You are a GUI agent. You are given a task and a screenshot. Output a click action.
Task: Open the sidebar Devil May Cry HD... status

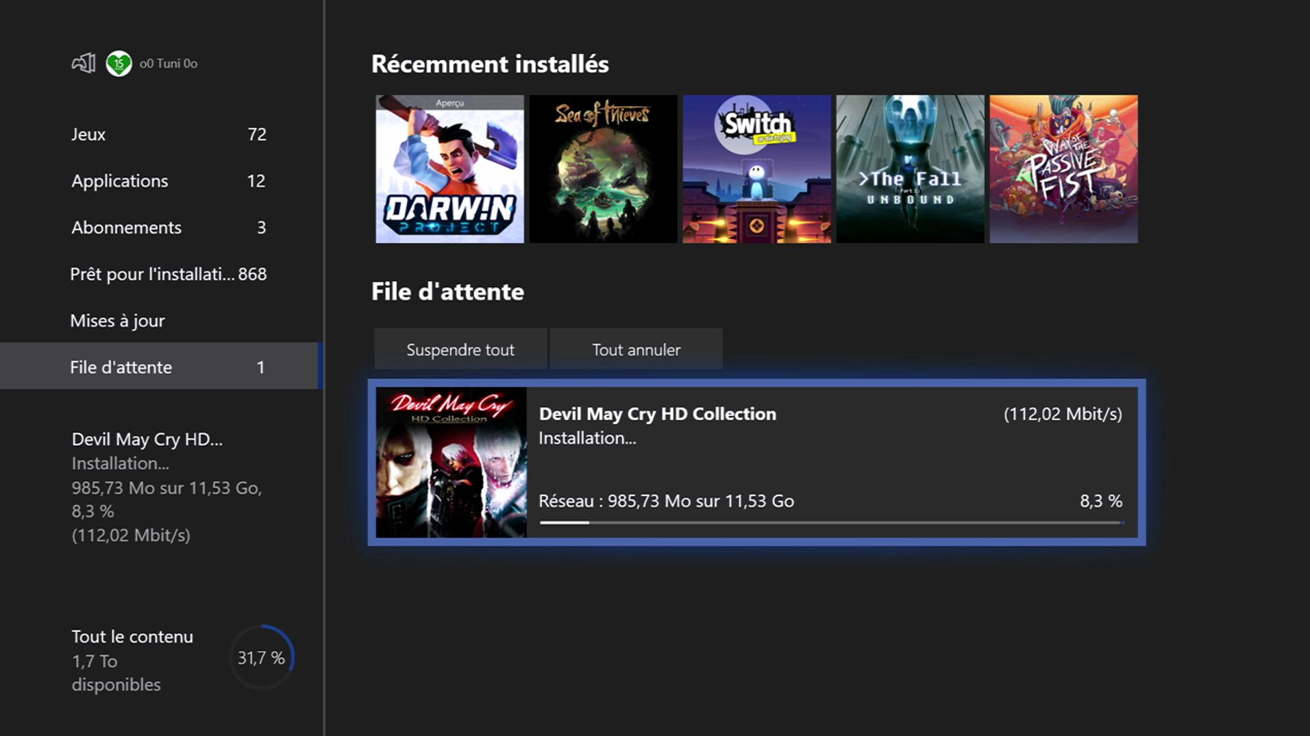[166, 487]
